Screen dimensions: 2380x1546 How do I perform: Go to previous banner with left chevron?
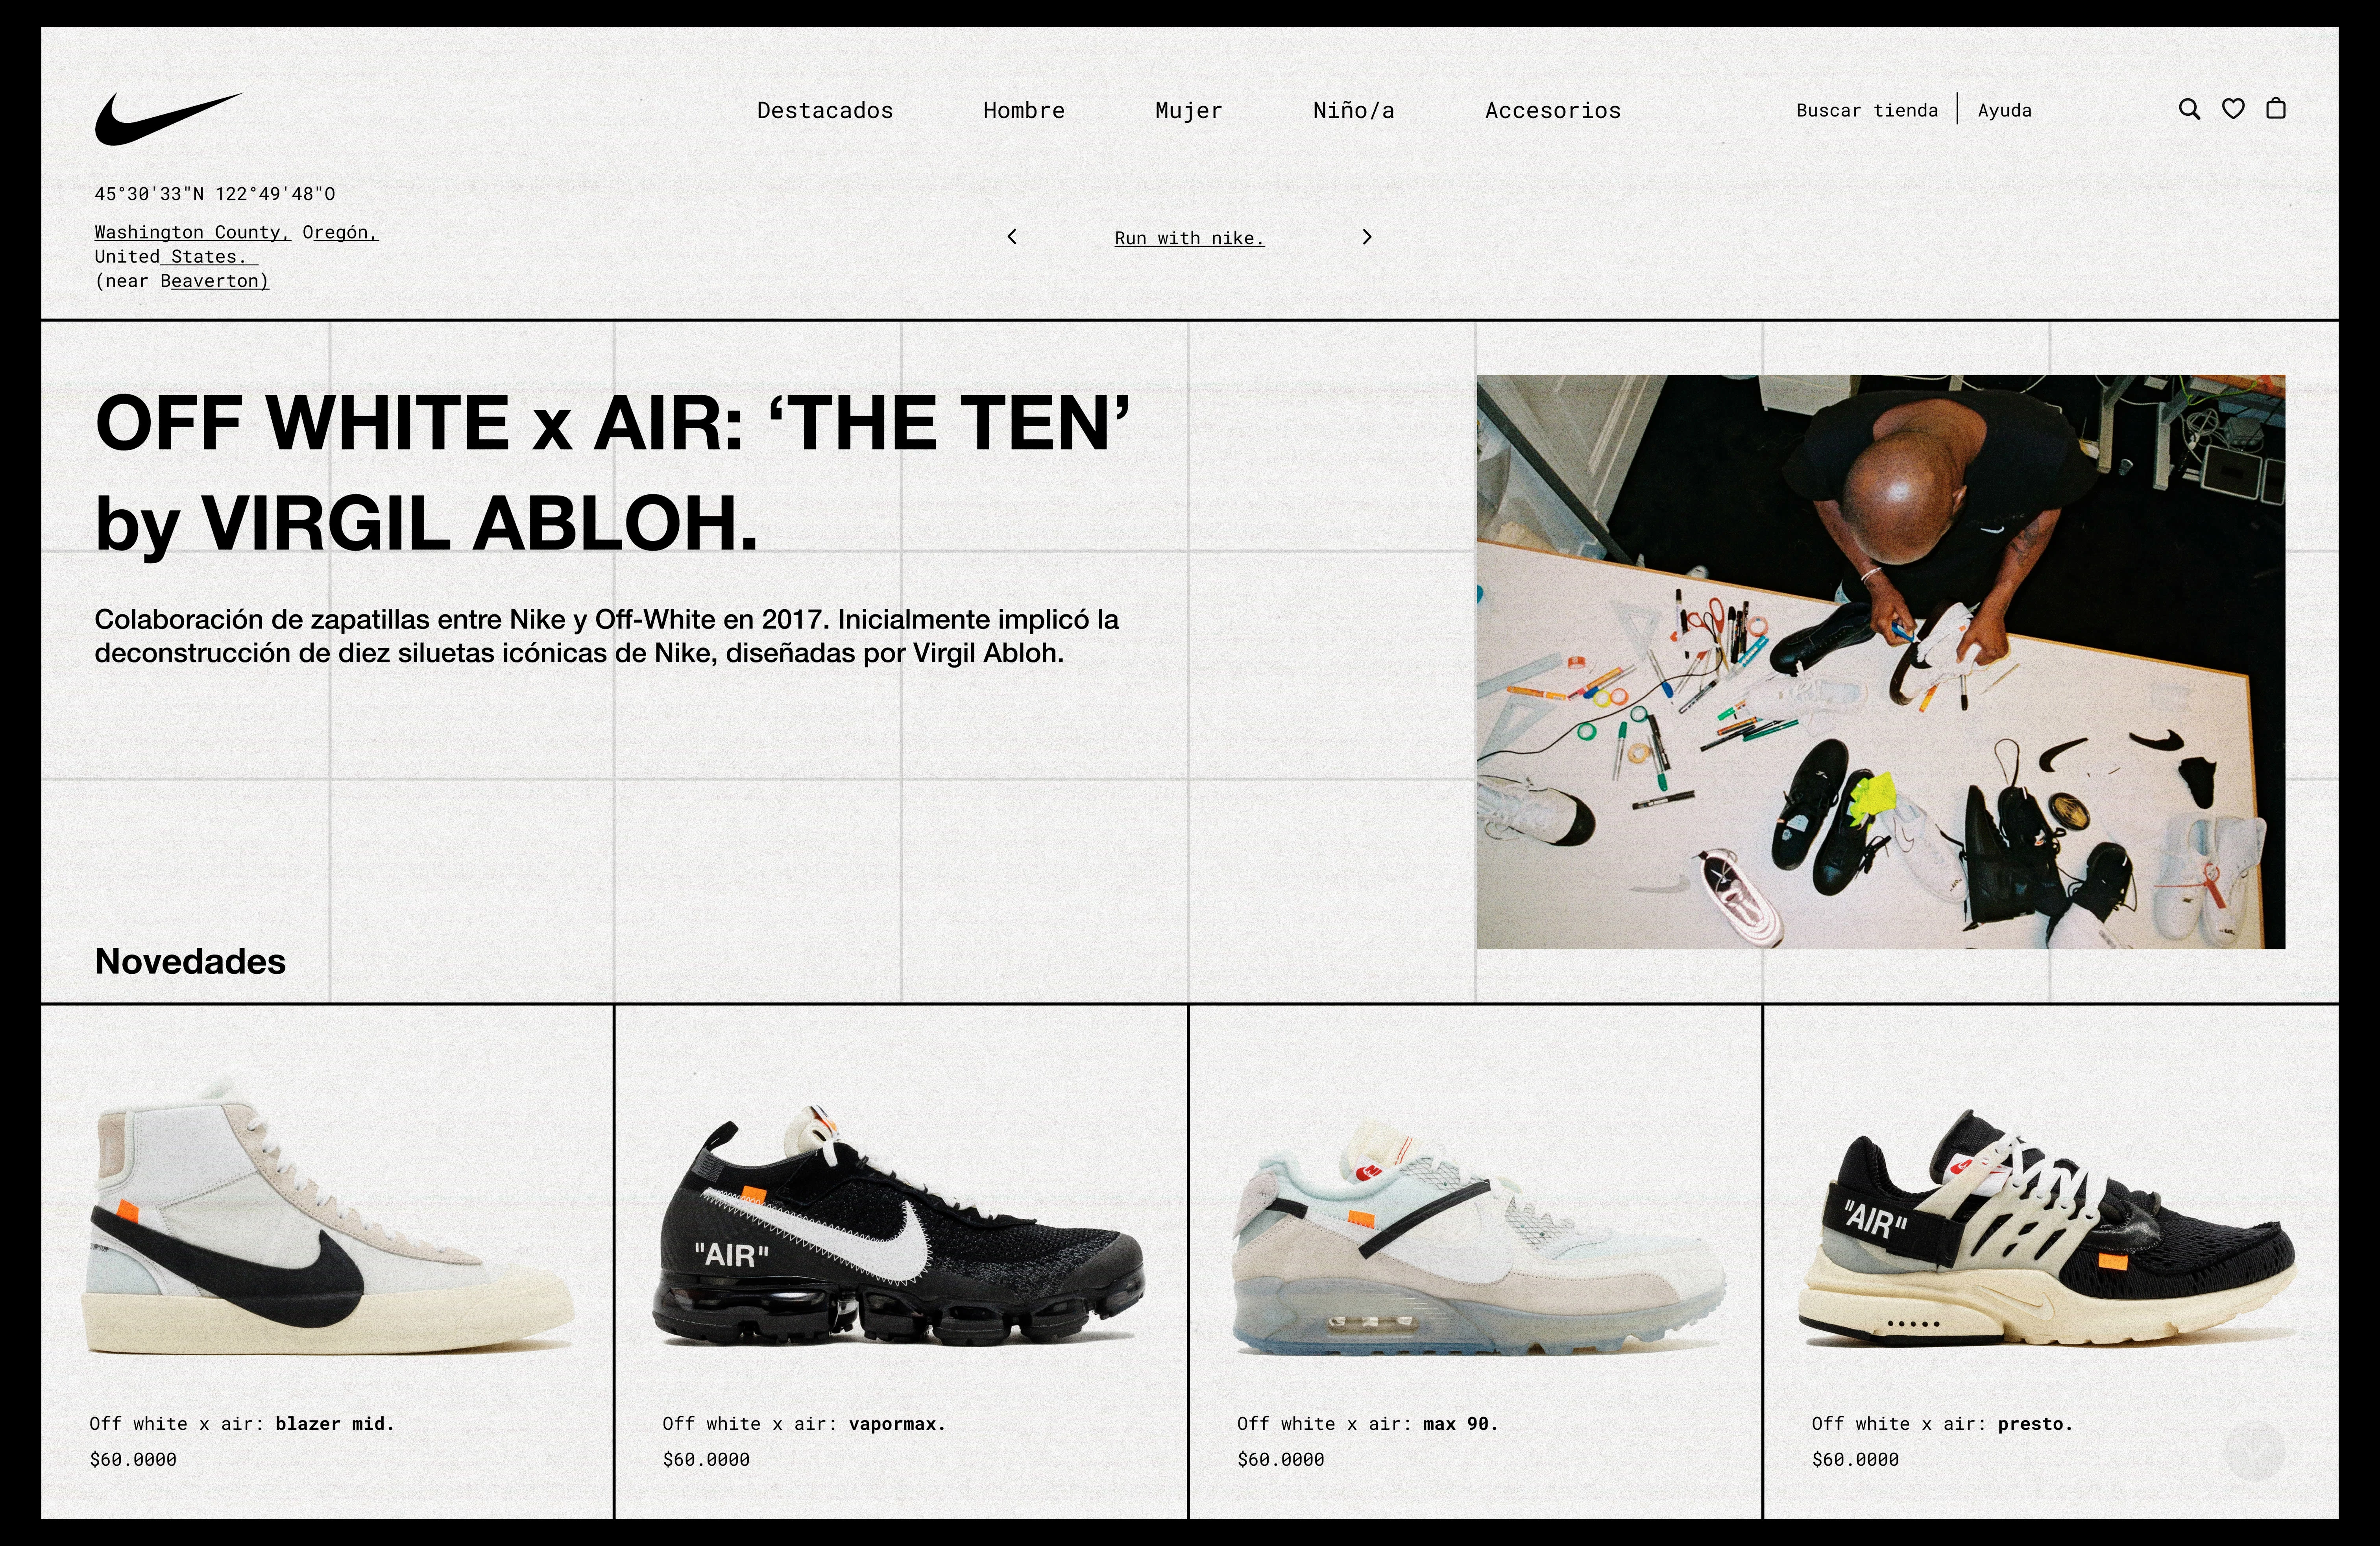coord(1012,237)
